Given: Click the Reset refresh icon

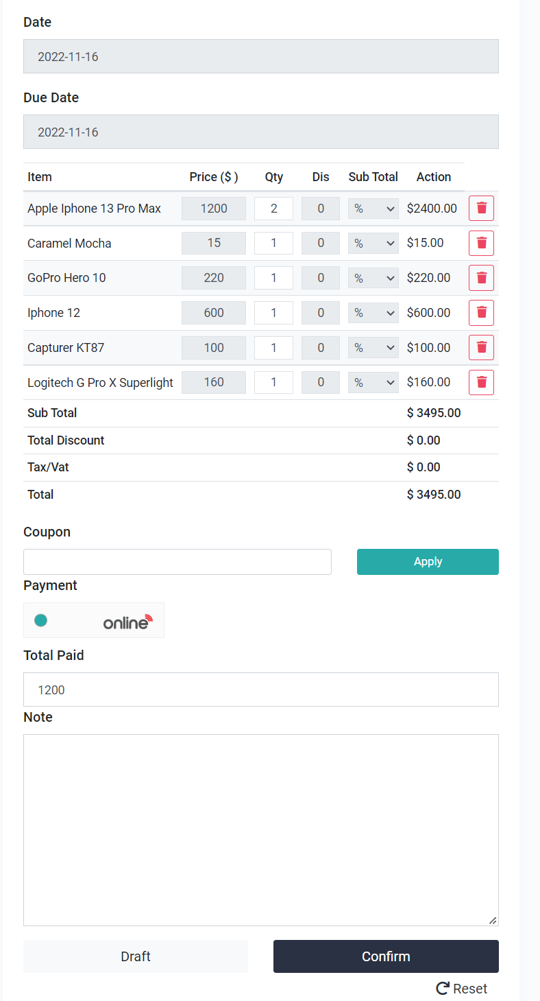Looking at the screenshot, I should [x=443, y=989].
